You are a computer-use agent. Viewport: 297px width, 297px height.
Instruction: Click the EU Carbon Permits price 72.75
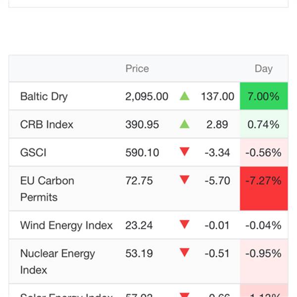pyautogui.click(x=139, y=181)
